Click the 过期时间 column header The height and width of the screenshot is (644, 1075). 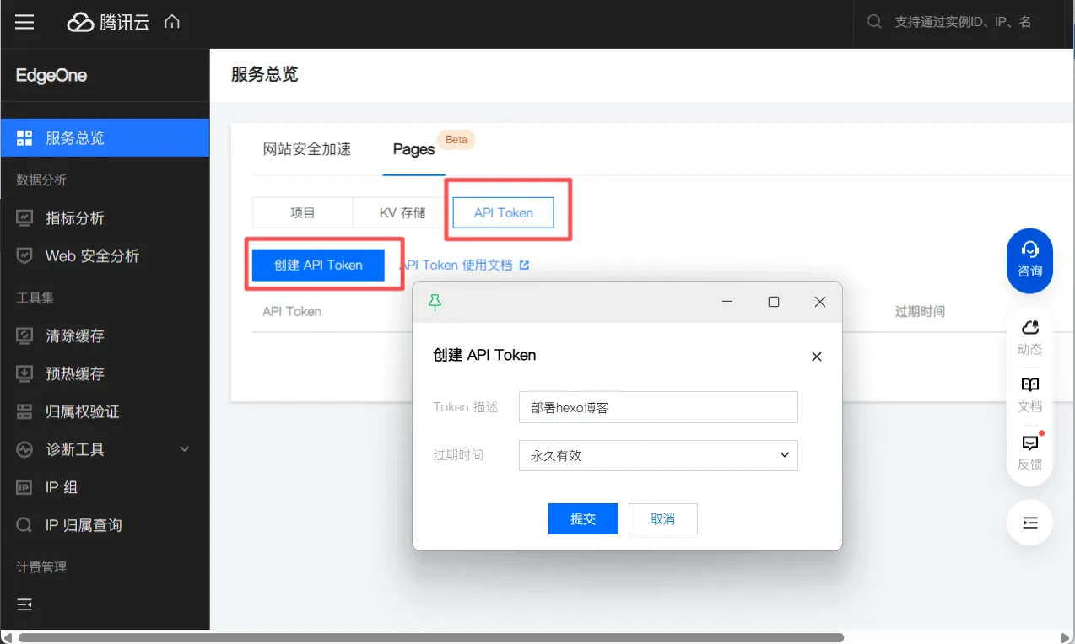click(920, 312)
